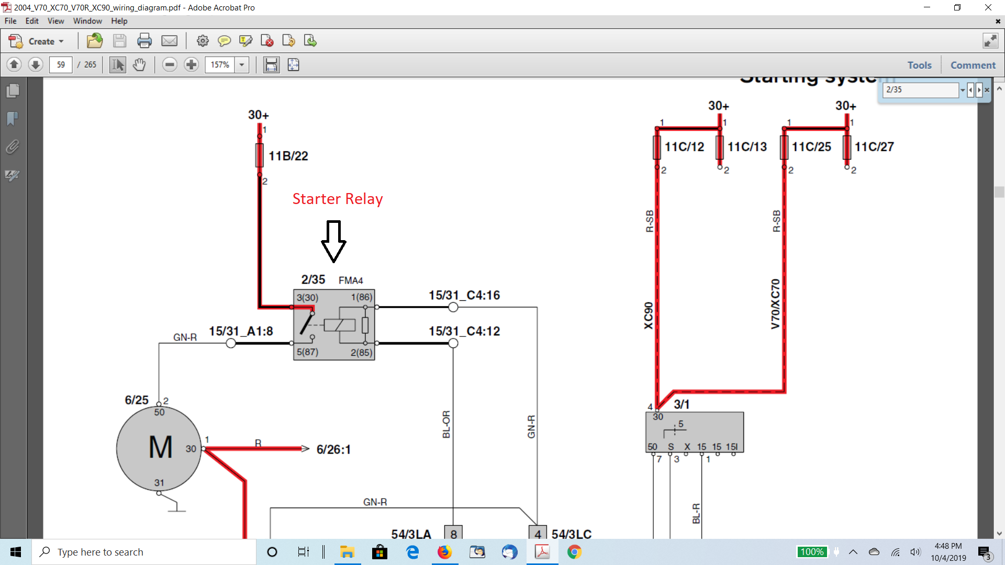Click the Print icon in toolbar
1005x565 pixels.
tap(144, 41)
